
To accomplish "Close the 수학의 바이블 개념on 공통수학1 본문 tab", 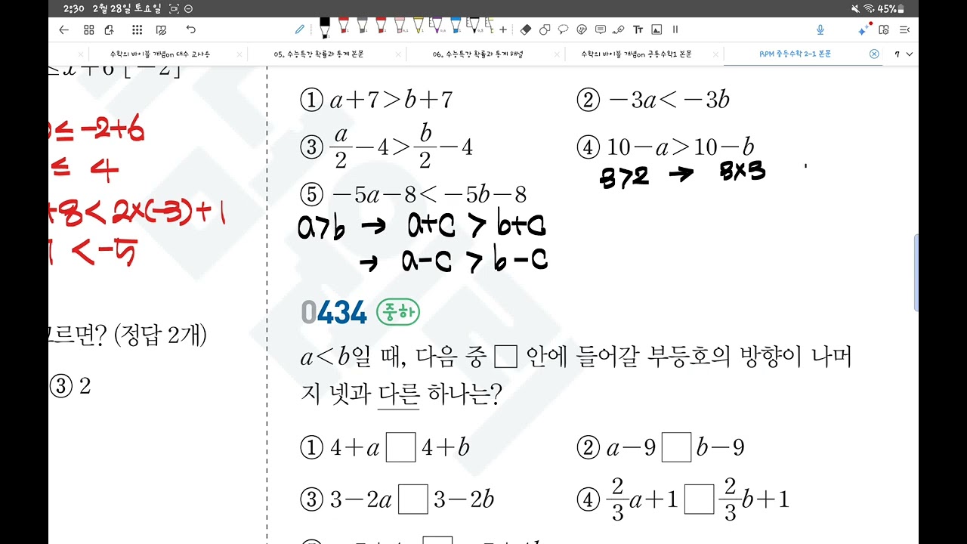I will point(715,54).
